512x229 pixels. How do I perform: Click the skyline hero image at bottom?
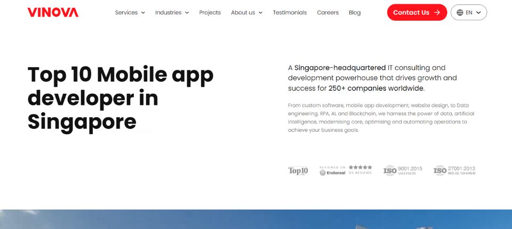coord(256,219)
